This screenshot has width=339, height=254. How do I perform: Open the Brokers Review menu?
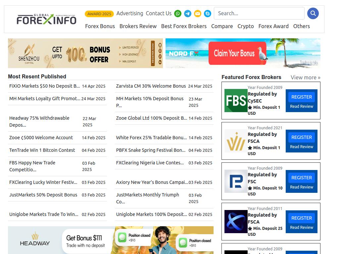click(138, 26)
